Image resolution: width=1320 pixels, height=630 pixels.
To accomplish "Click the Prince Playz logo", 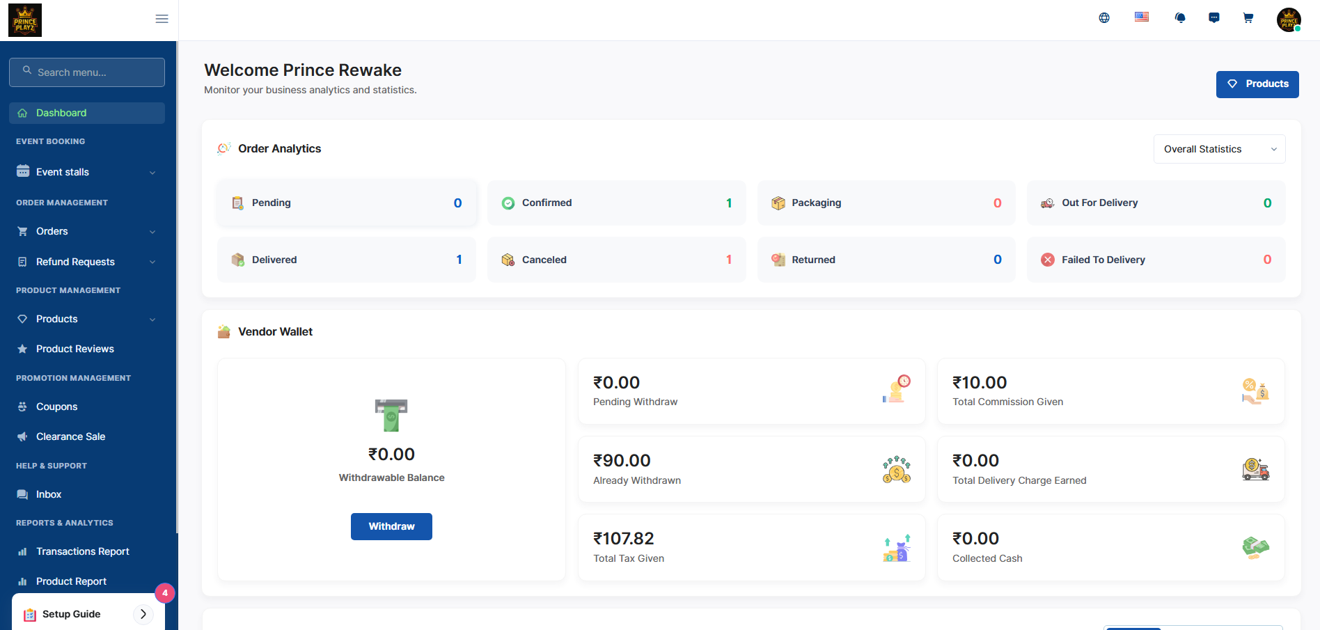I will pyautogui.click(x=25, y=19).
